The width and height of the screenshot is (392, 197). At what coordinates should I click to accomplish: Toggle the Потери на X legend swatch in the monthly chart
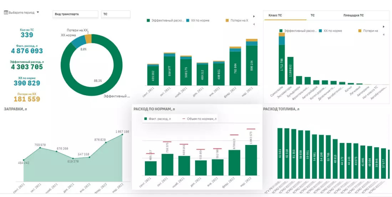pos(227,21)
